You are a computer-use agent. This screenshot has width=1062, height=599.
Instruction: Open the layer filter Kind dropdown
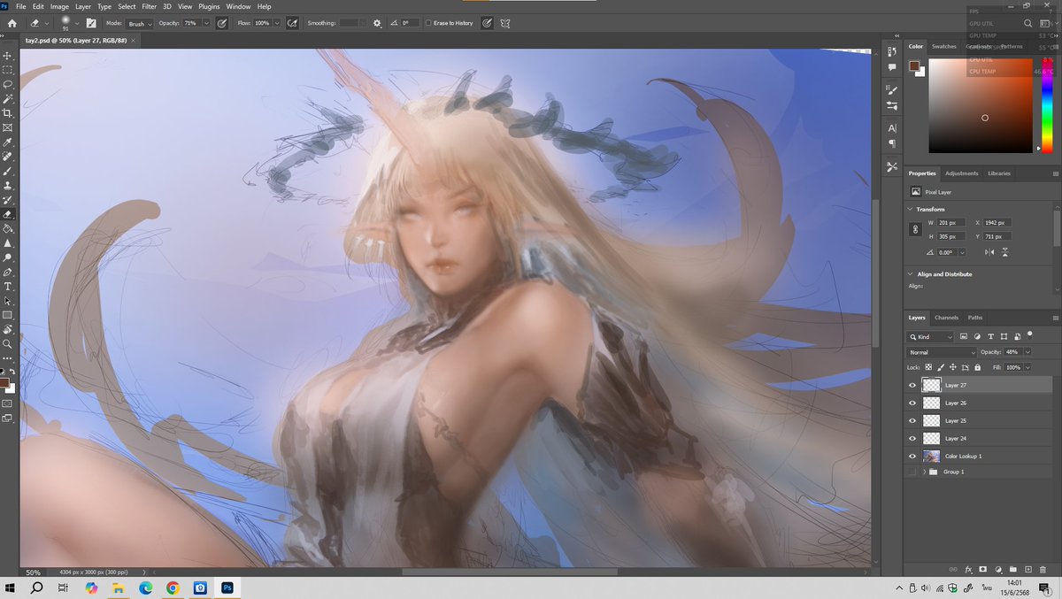pyautogui.click(x=930, y=337)
